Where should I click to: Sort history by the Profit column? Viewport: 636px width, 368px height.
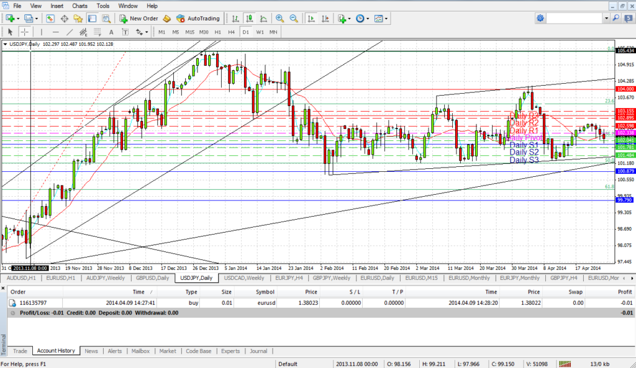point(611,292)
